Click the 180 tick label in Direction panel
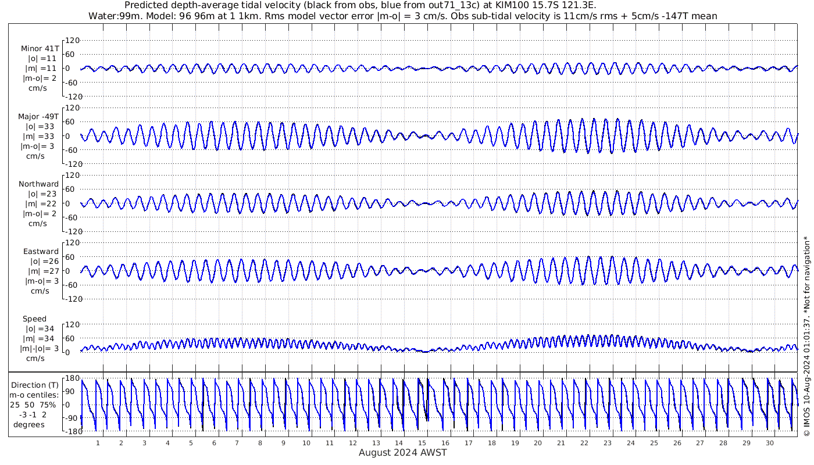Screen dimensions: 814x465 coord(72,378)
